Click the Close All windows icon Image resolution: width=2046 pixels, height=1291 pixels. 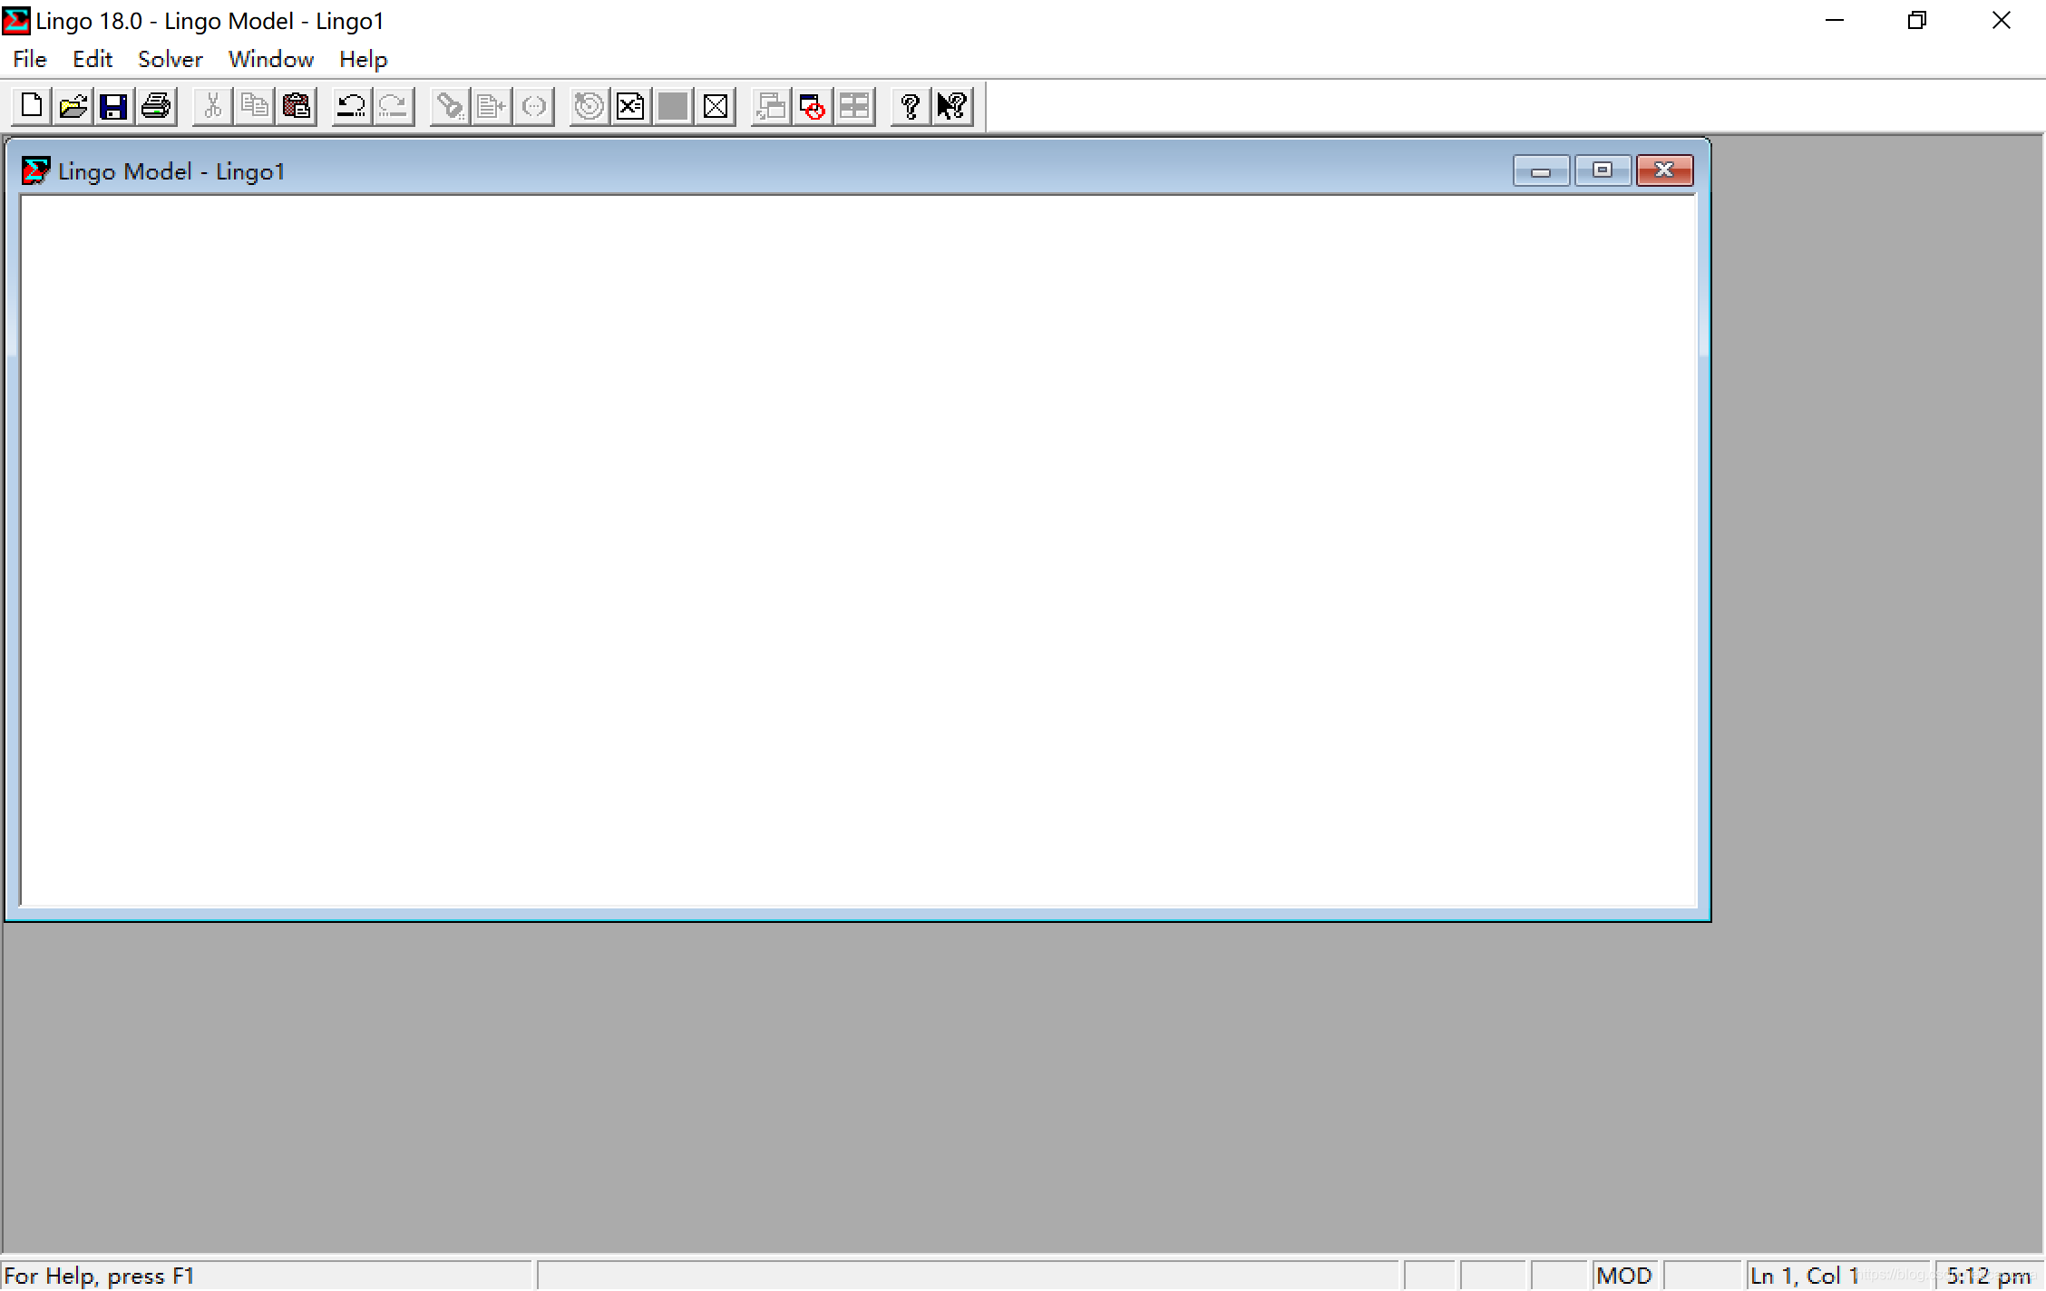click(813, 107)
